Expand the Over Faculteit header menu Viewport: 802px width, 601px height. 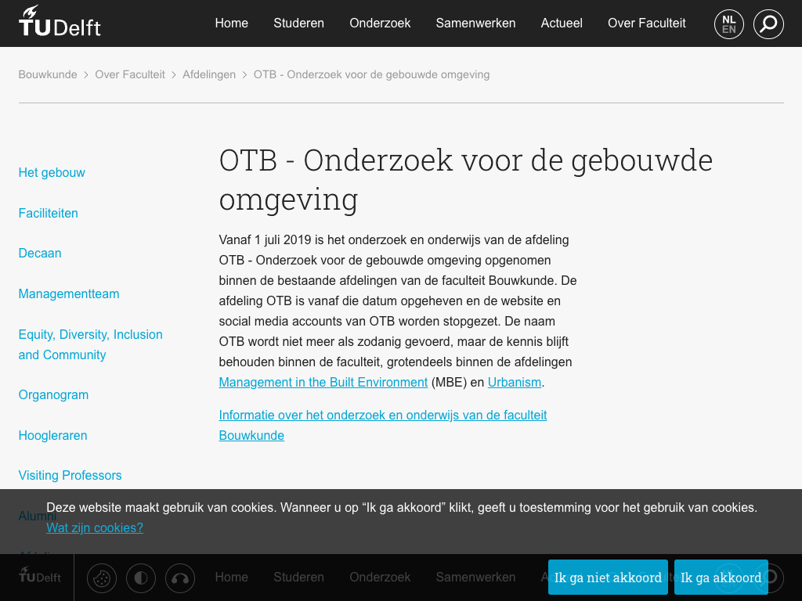[646, 23]
